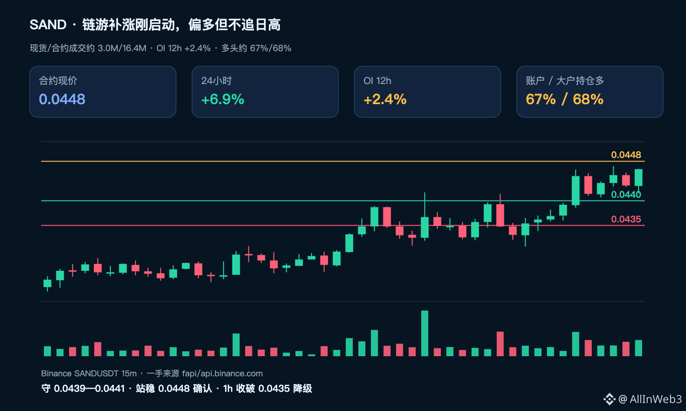Select the 合约现价 0.0448 card

tap(103, 92)
